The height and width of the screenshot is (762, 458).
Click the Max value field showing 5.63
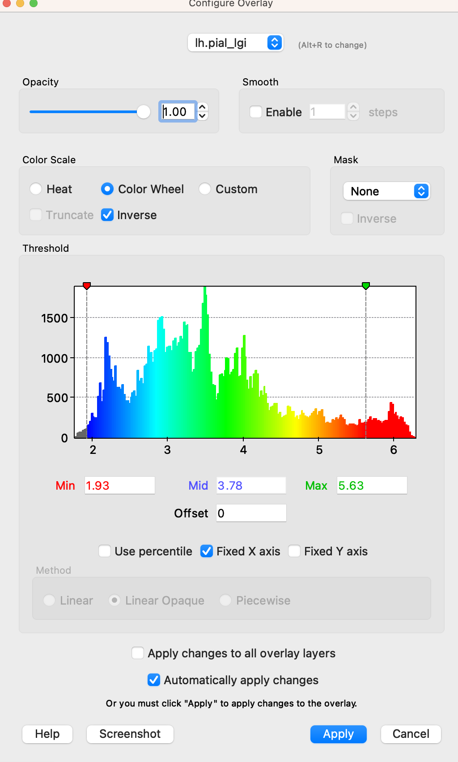372,486
